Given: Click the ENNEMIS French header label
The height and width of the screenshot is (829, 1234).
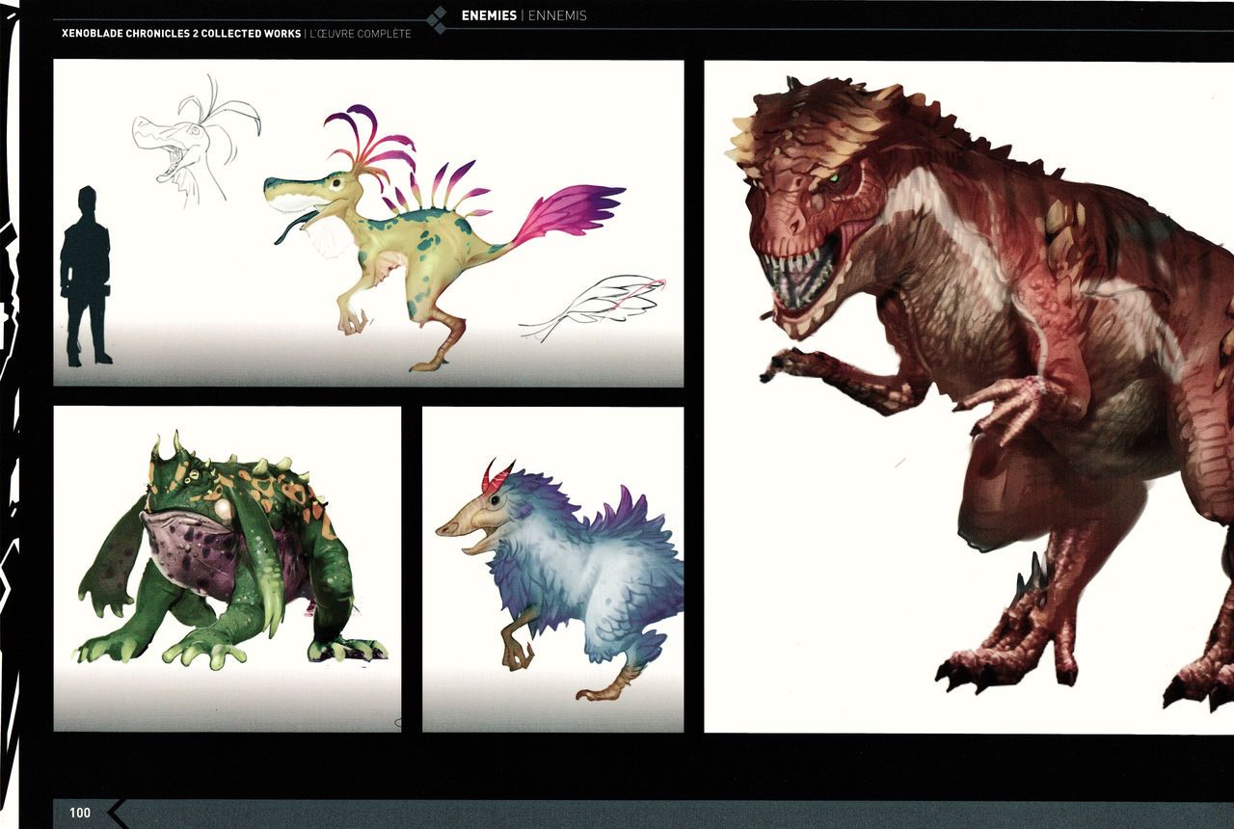Looking at the screenshot, I should pos(557,15).
